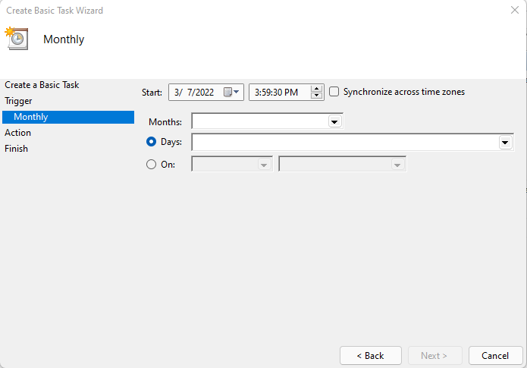Open the second On weekday dropdown

pos(343,164)
